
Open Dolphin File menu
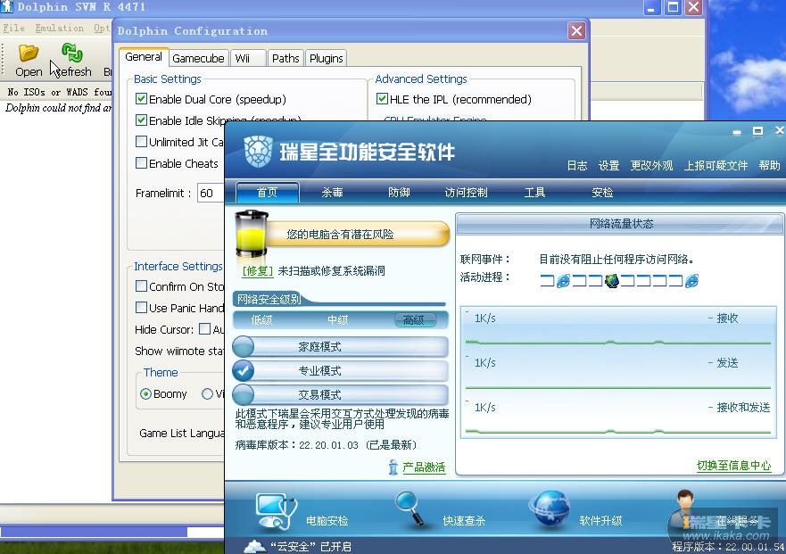click(13, 28)
